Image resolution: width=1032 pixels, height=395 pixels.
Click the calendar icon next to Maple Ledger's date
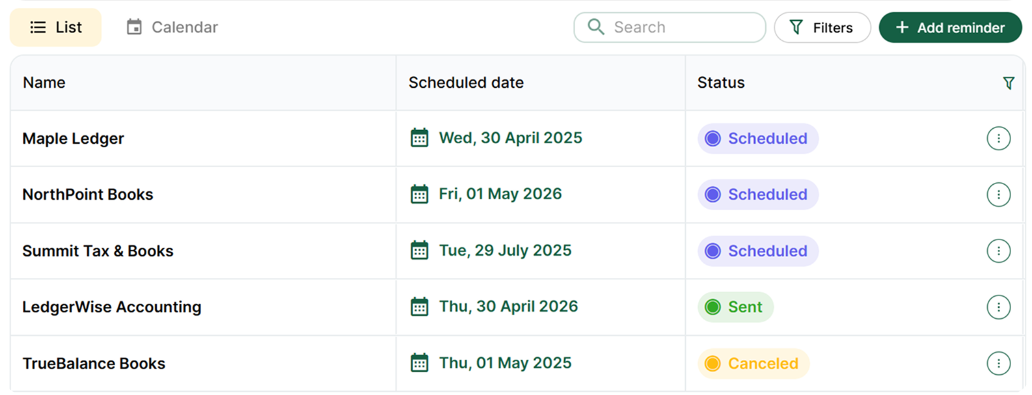pos(420,138)
